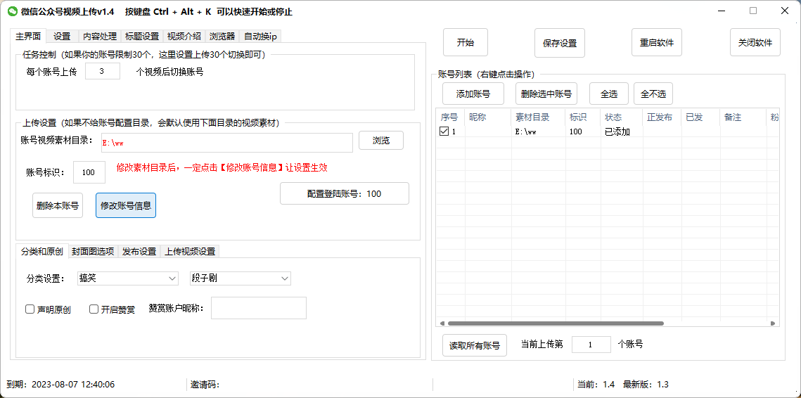Open the 发布设置 sub-tab
The height and width of the screenshot is (398, 801).
click(139, 251)
